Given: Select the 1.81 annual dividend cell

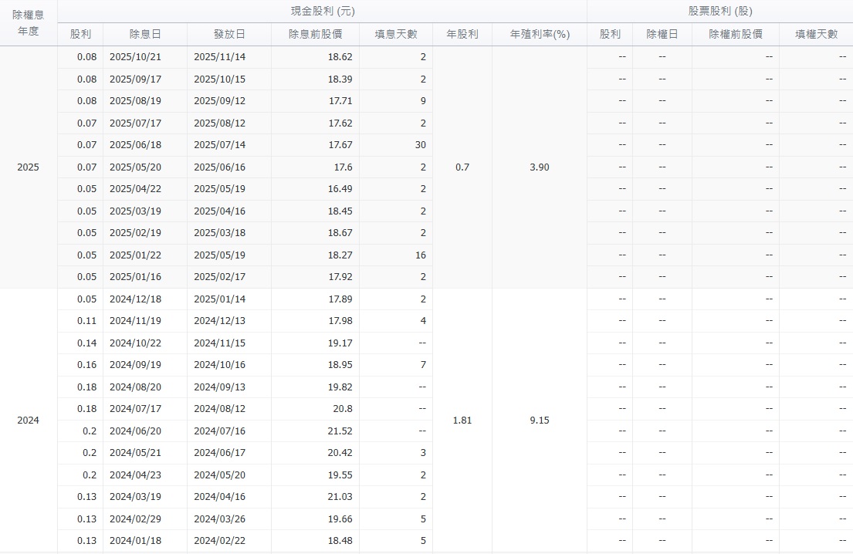Looking at the screenshot, I should (462, 421).
